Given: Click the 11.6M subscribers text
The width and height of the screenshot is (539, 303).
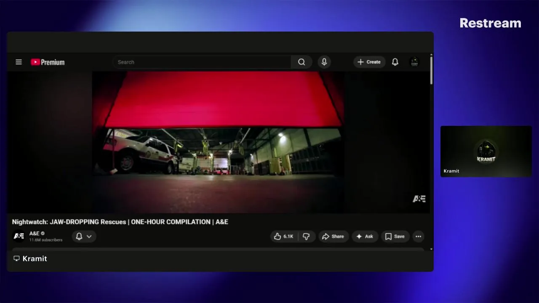Looking at the screenshot, I should tap(46, 240).
